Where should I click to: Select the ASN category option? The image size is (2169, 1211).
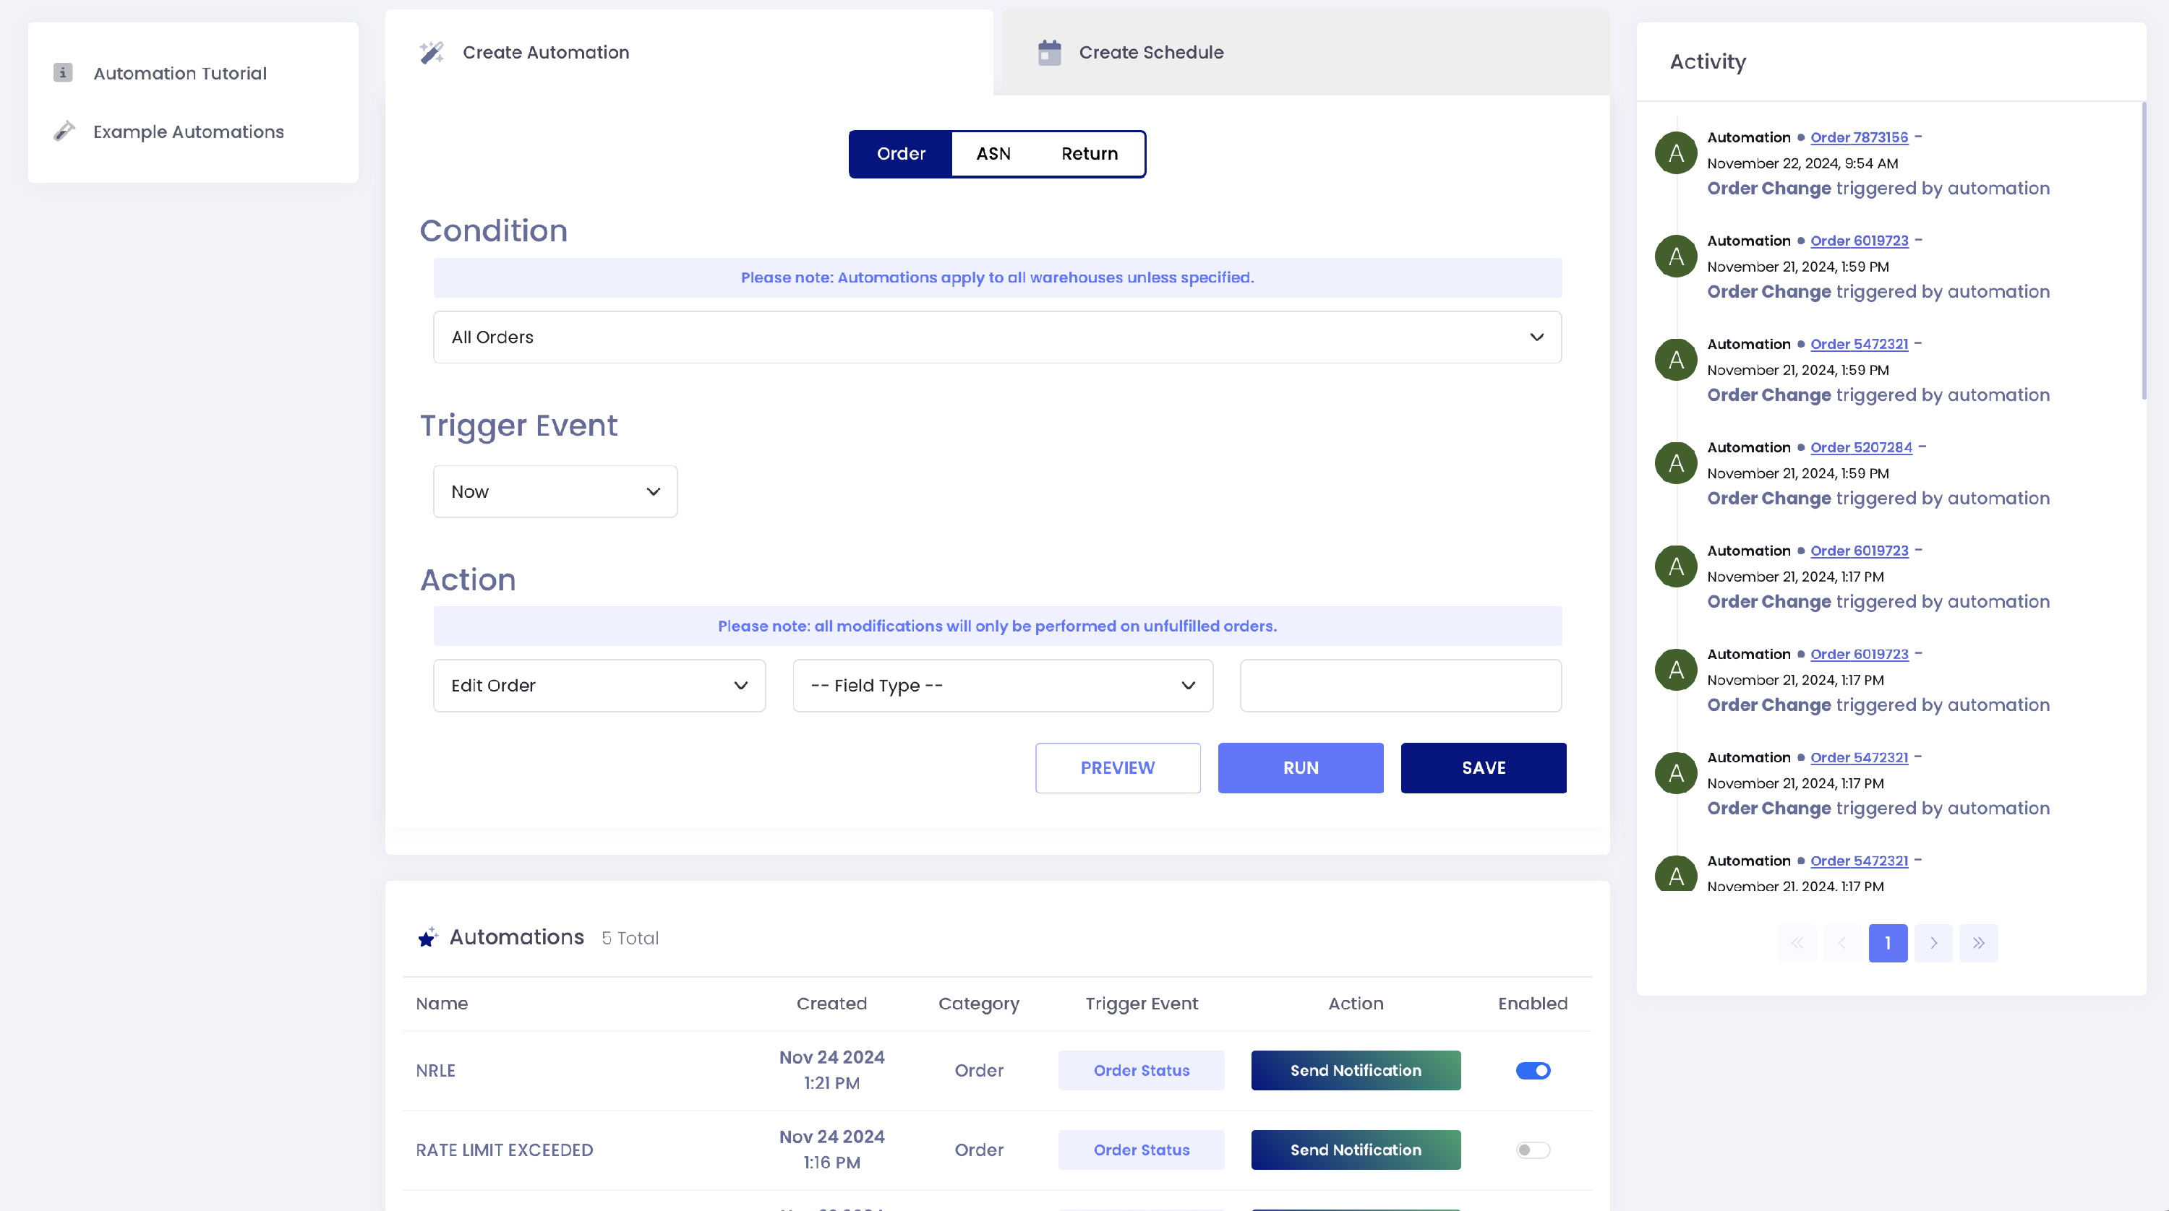(993, 154)
